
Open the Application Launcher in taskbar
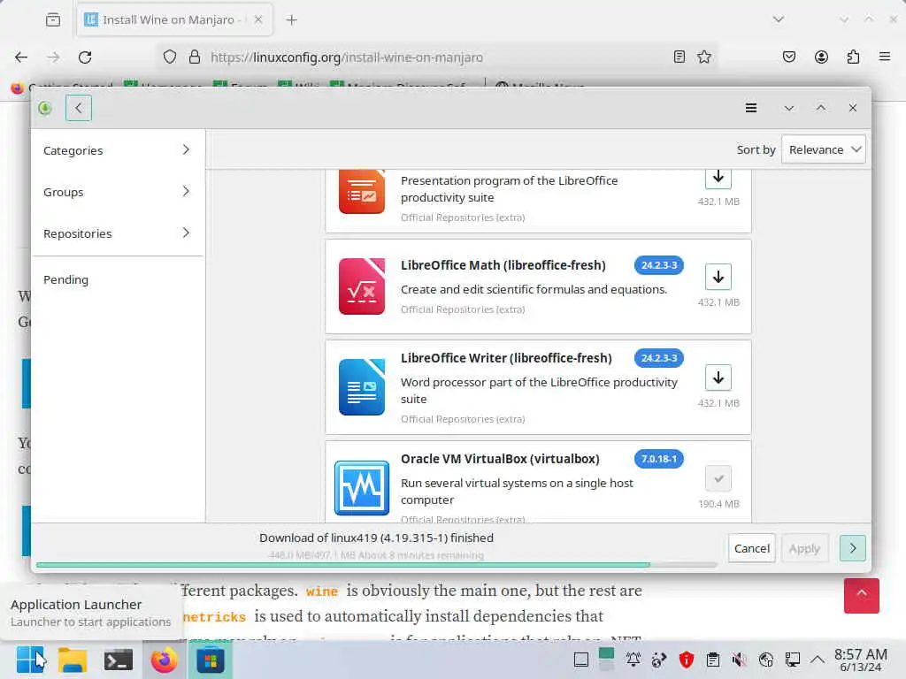pyautogui.click(x=29, y=660)
